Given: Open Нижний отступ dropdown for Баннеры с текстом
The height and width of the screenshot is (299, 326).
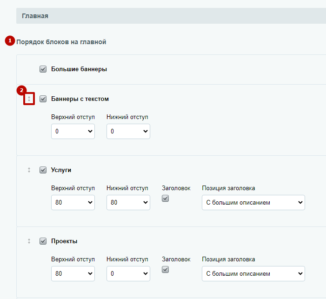Looking at the screenshot, I should click(x=128, y=131).
